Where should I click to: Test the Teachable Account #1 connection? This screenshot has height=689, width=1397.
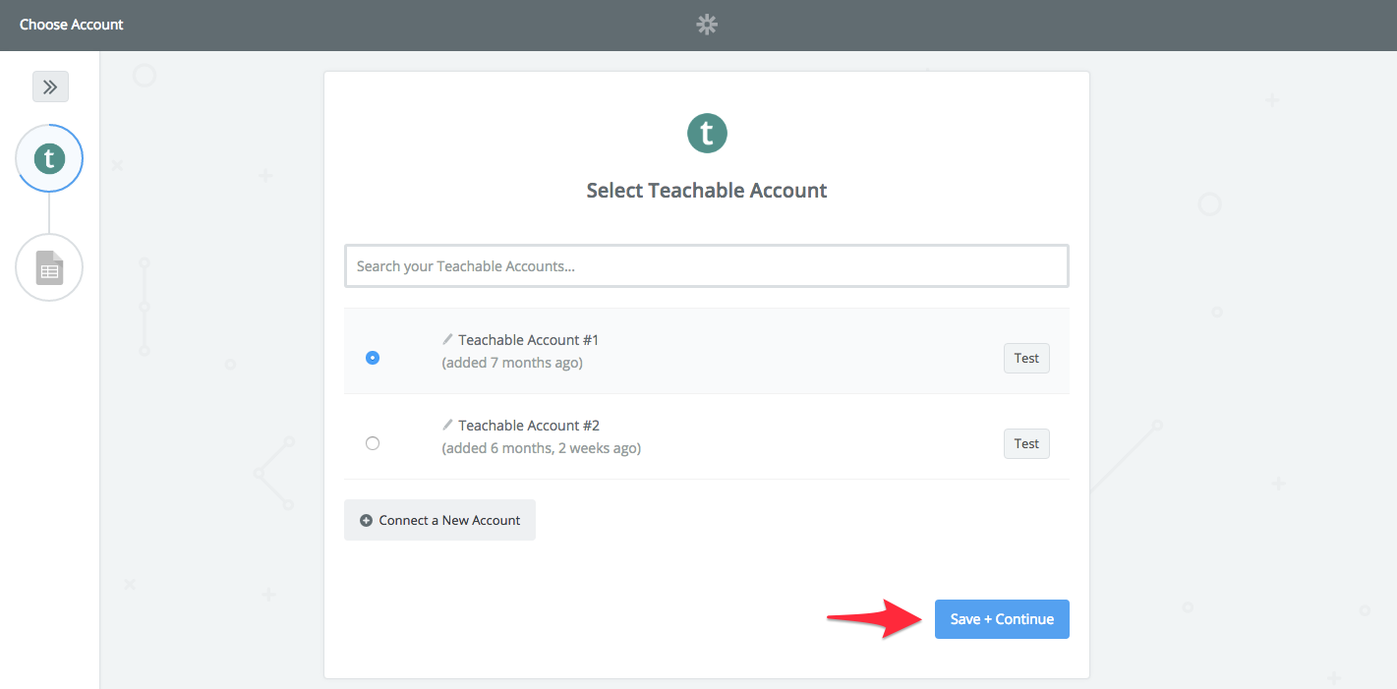click(1026, 358)
